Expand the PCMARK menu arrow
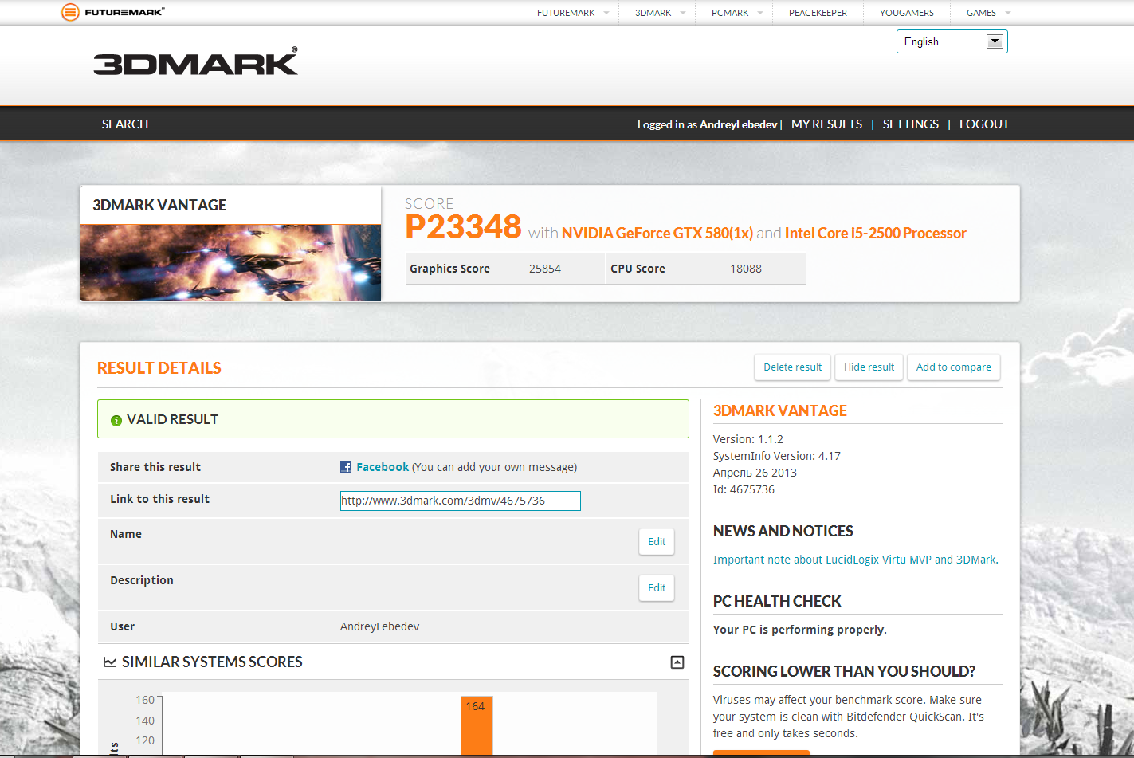 (760, 13)
